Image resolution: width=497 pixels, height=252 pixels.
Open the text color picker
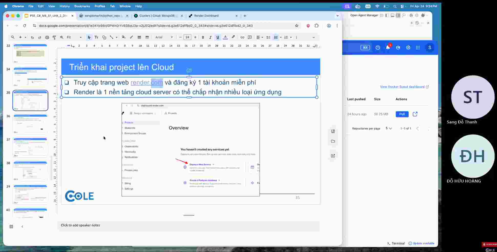click(225, 37)
